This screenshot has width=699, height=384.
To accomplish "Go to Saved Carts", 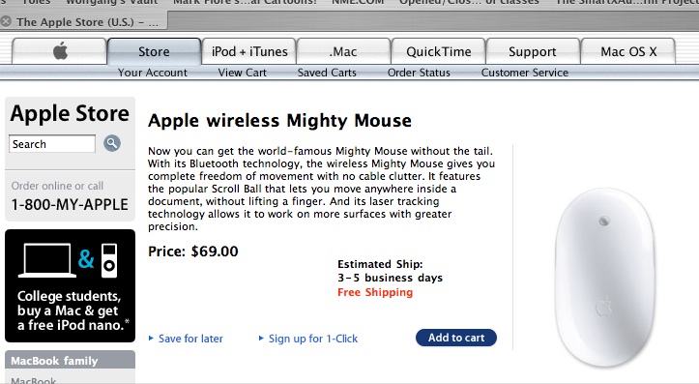I will (x=327, y=73).
